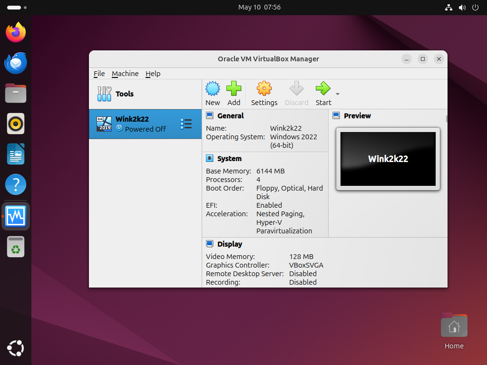Select the Wink2k22 machine entry
487x365 pixels.
(x=146, y=124)
